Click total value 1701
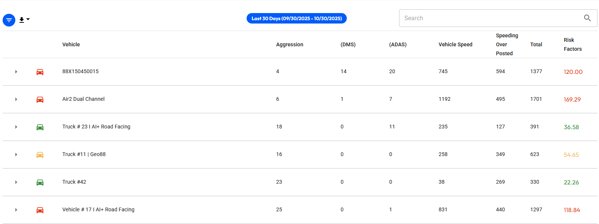Viewport: 599px width, 224px height. point(536,99)
